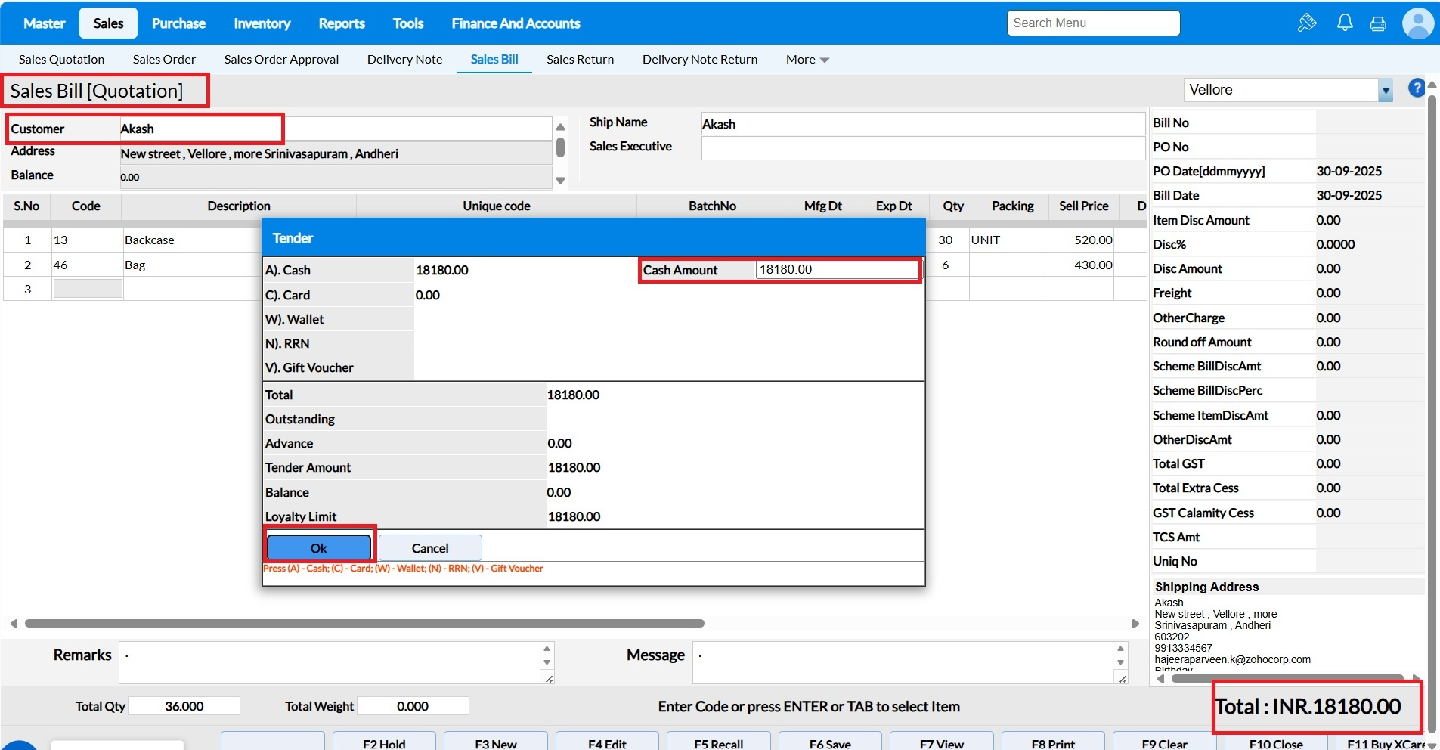Screen dimensions: 1440x750
Task: Open the Purchase menu
Action: [178, 23]
